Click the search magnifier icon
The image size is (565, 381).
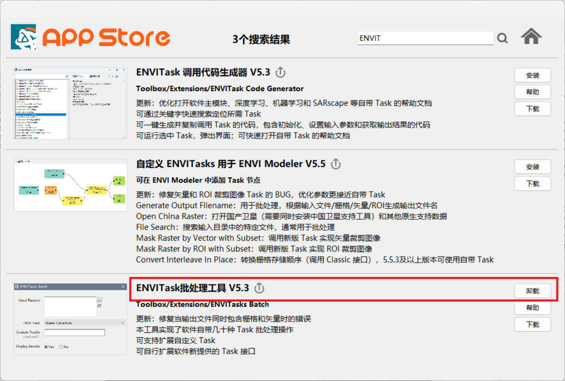pyautogui.click(x=502, y=39)
